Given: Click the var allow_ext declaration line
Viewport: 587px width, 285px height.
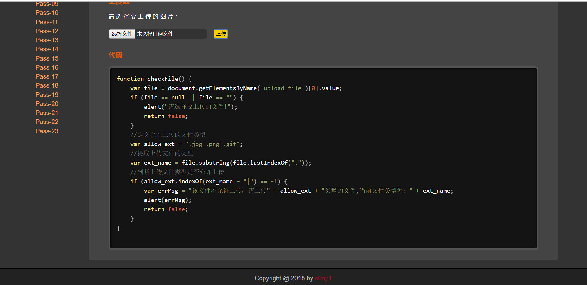Looking at the screenshot, I should point(186,144).
